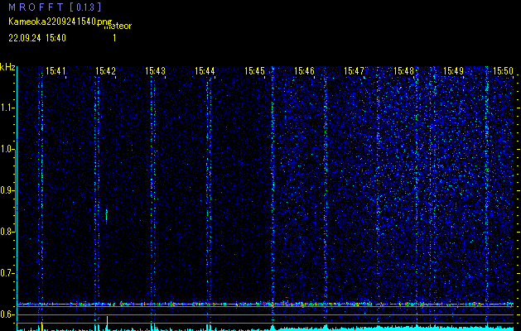Click the 1.1 kHz axis label
Image resolution: width=521 pixels, height=331 pixels.
(7, 108)
